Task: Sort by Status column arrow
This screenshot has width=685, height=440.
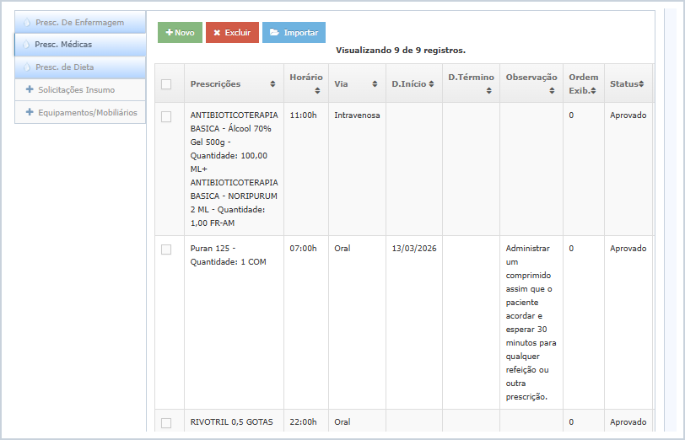Action: pyautogui.click(x=641, y=83)
